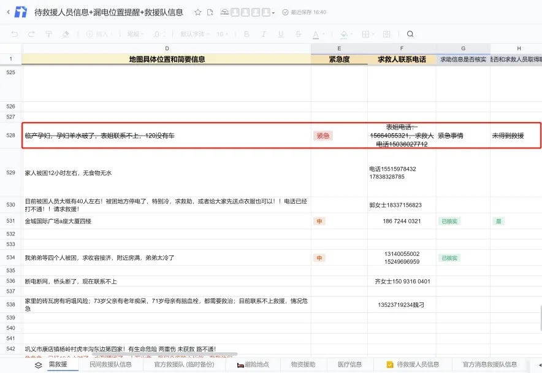Image resolution: width=542 pixels, height=373 pixels.
Task: Select column F header
Action: click(402, 48)
